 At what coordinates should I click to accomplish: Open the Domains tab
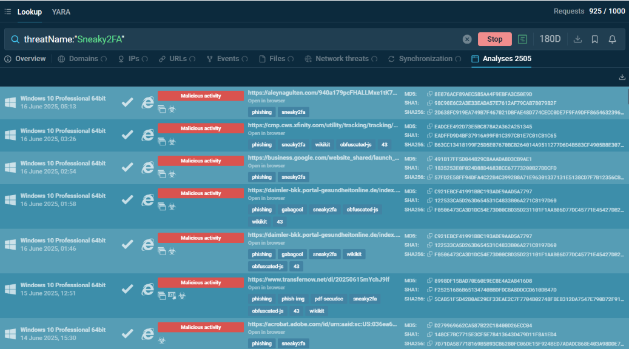(83, 59)
